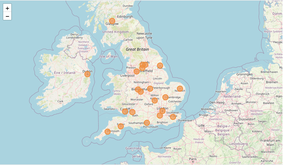The height and width of the screenshot is (165, 283).
Task: Open the cluster marker west of Sheffield
Action: [136, 71]
